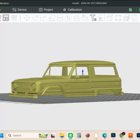Select the Move tool in toolbar

coord(27,18)
